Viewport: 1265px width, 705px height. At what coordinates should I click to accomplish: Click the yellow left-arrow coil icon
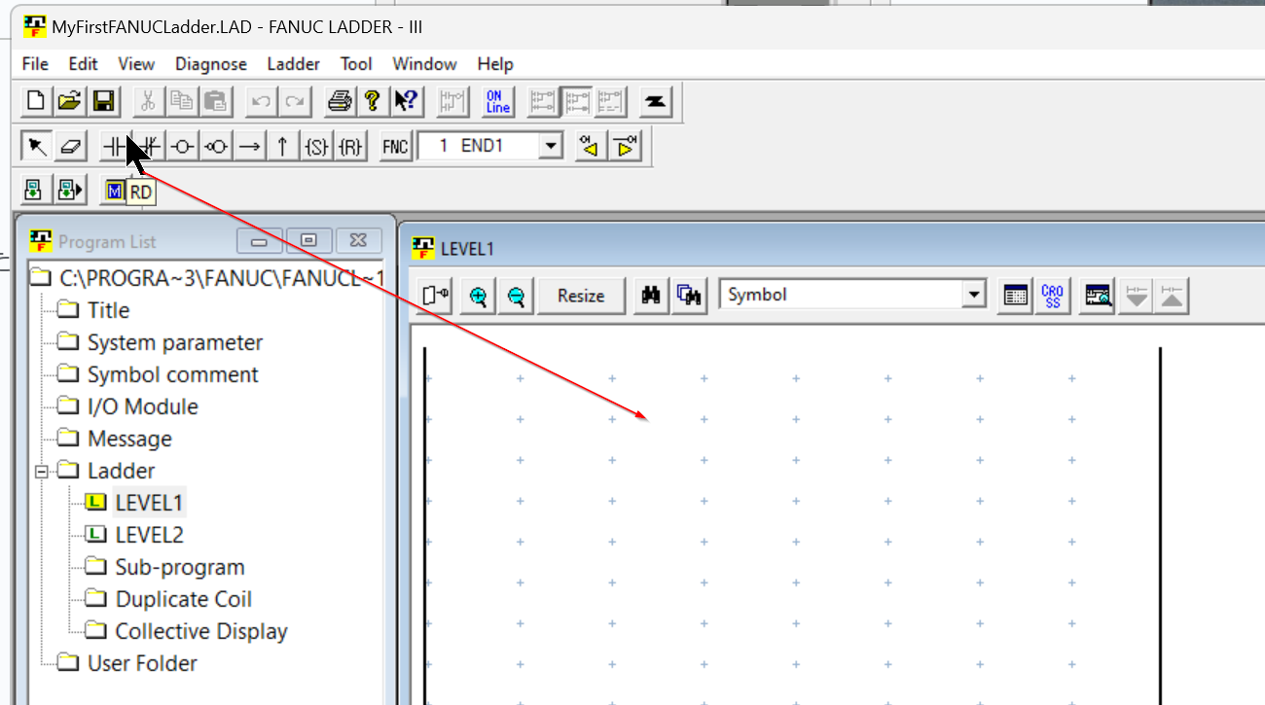tap(590, 146)
